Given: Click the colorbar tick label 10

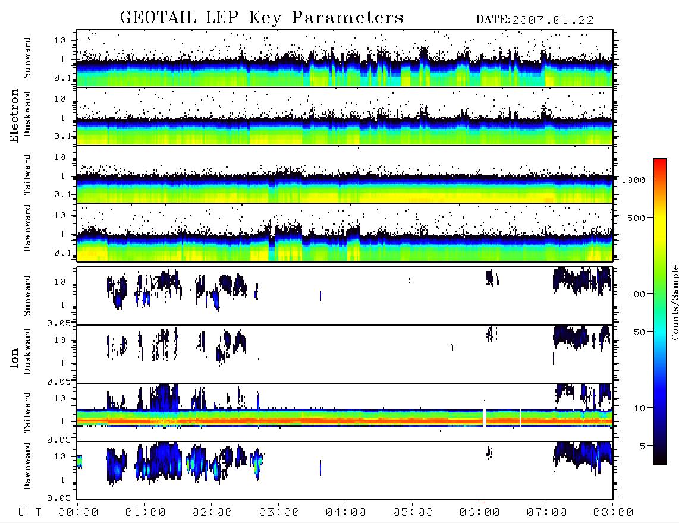Looking at the screenshot, I should [640, 408].
